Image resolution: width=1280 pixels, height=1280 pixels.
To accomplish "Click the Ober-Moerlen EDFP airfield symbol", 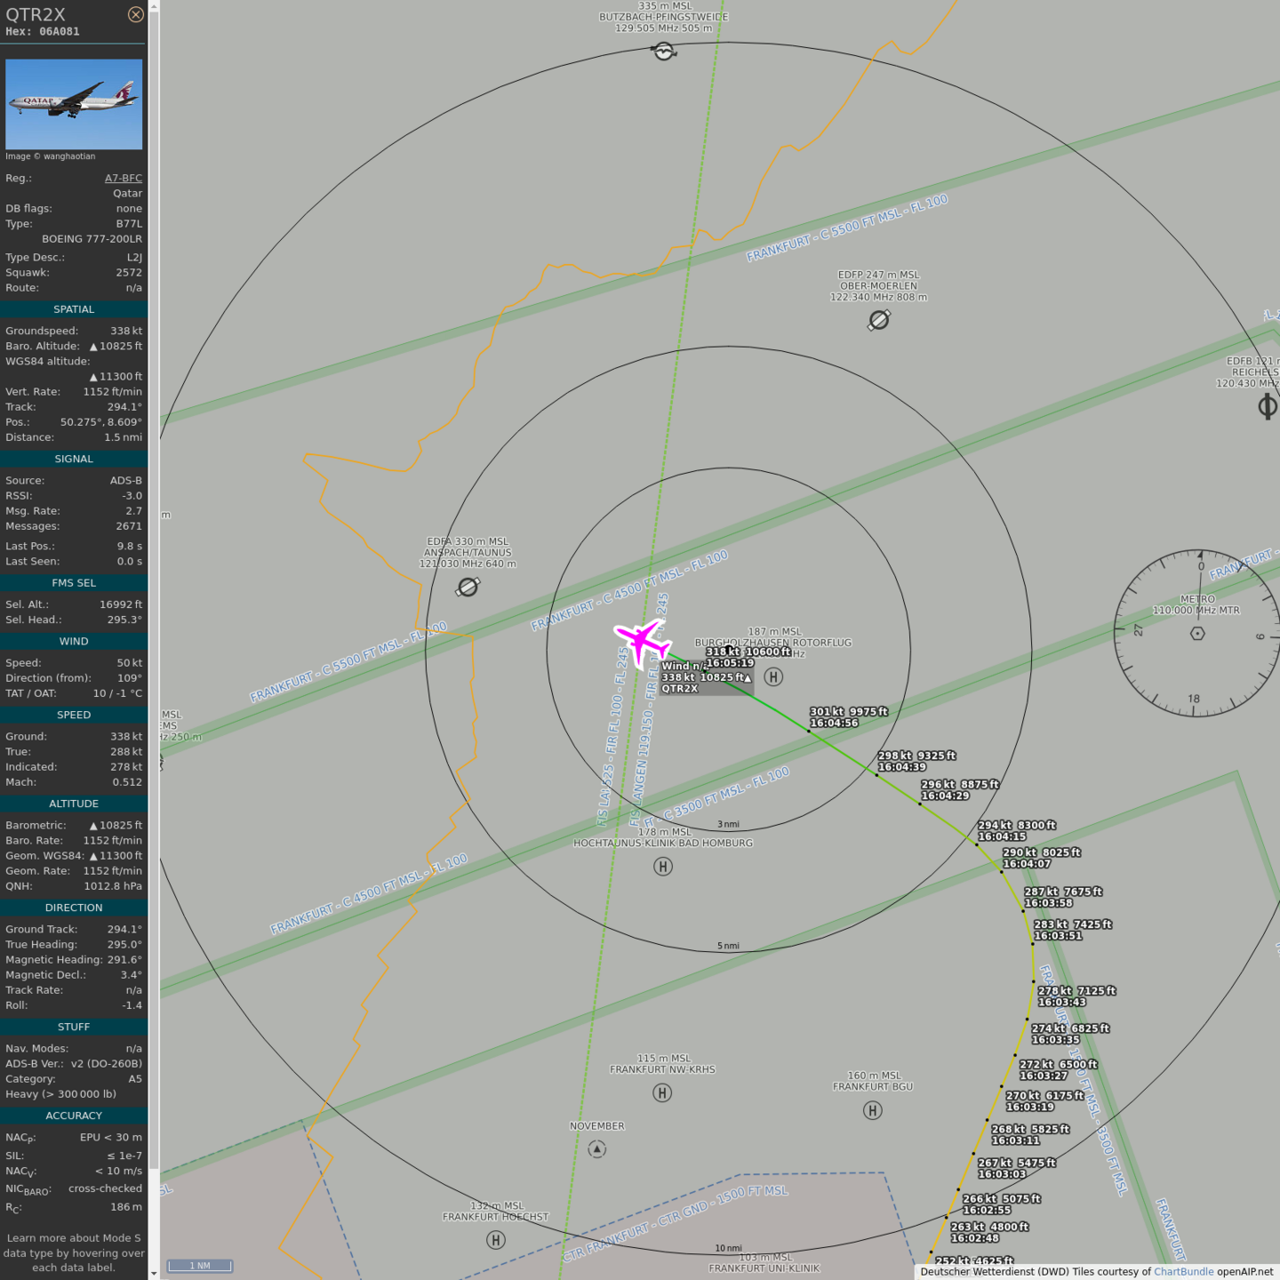I will pos(879,320).
